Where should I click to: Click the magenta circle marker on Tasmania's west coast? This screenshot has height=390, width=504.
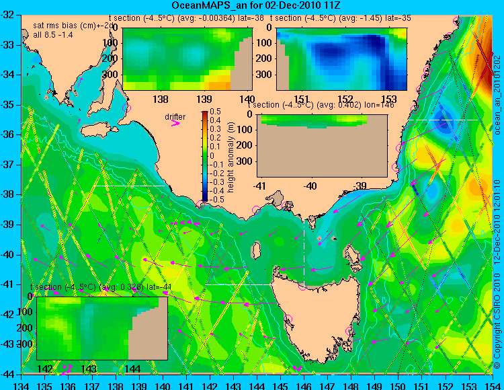[x=288, y=319]
